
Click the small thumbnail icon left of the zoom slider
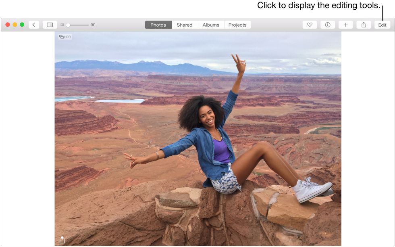[62, 25]
